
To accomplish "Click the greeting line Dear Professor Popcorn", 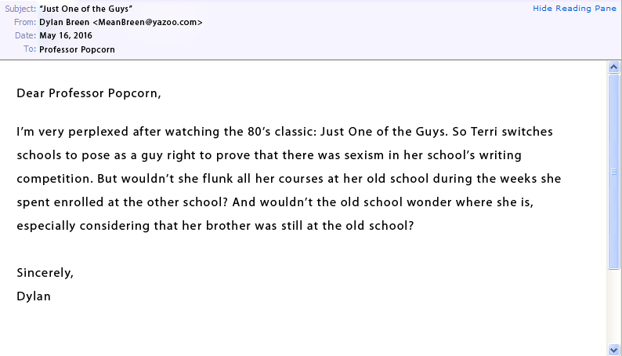I will [89, 93].
